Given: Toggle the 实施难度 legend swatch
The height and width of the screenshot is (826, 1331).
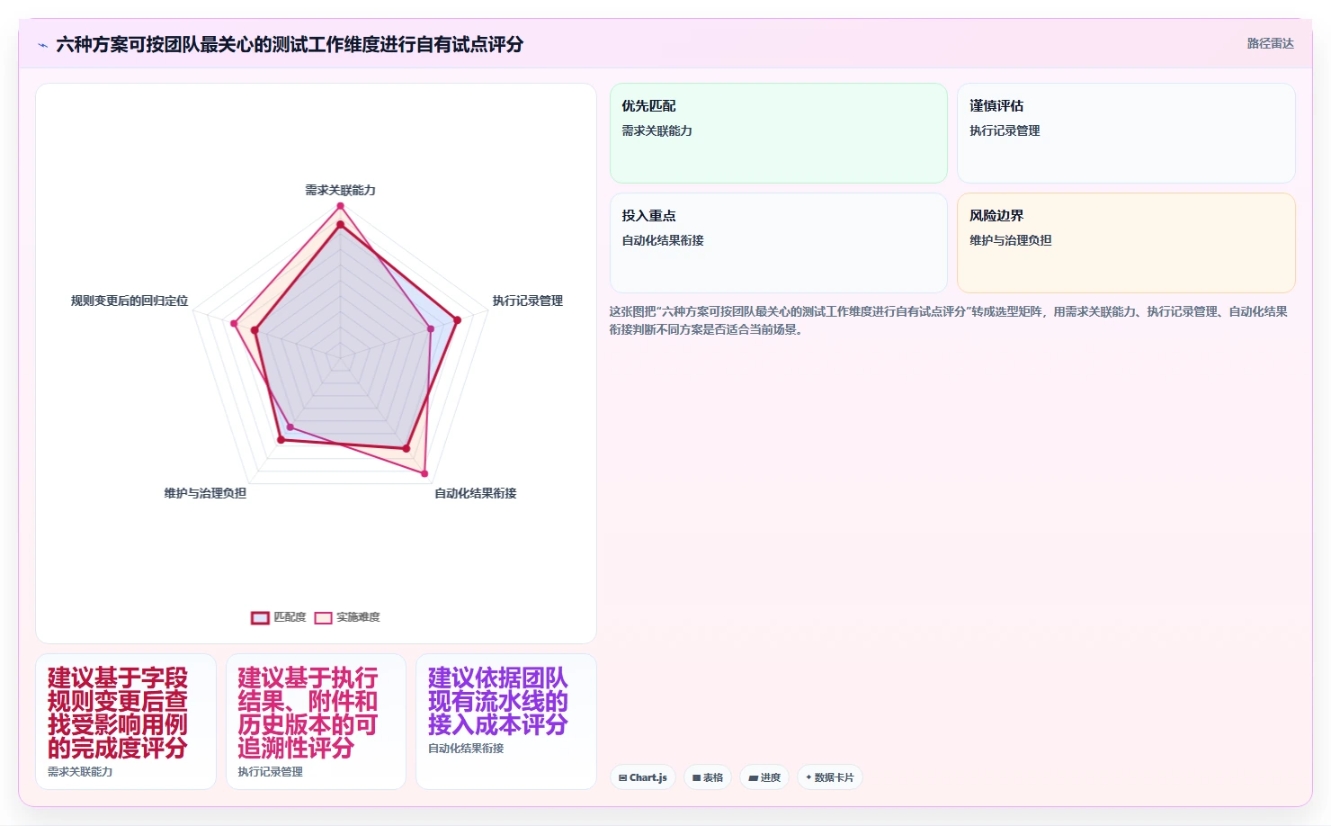Looking at the screenshot, I should click(323, 618).
